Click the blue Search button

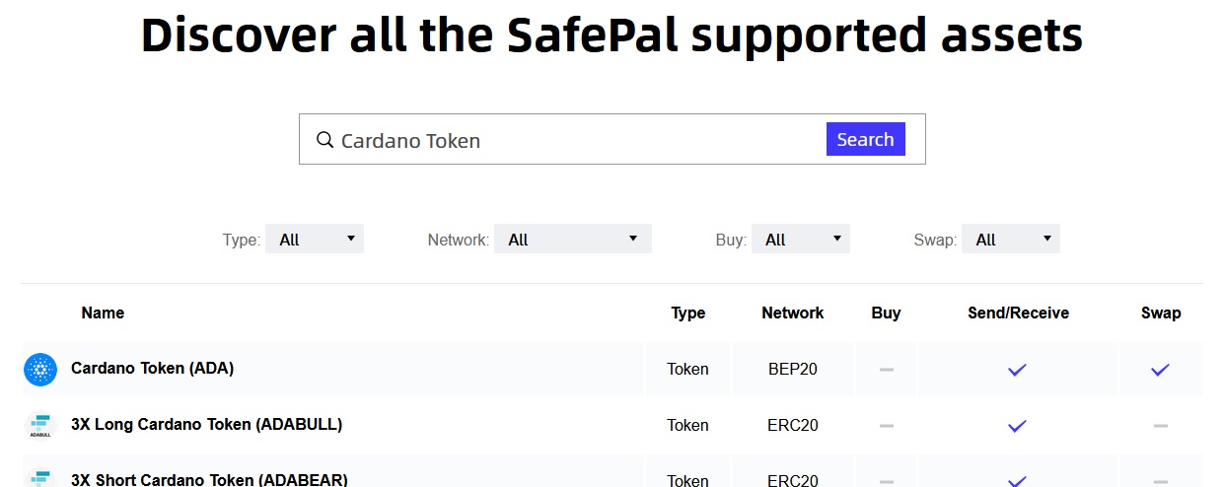pyautogui.click(x=865, y=139)
